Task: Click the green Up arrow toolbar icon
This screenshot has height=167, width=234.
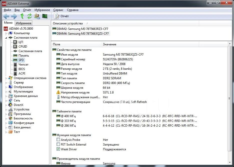Action: [x=22, y=16]
